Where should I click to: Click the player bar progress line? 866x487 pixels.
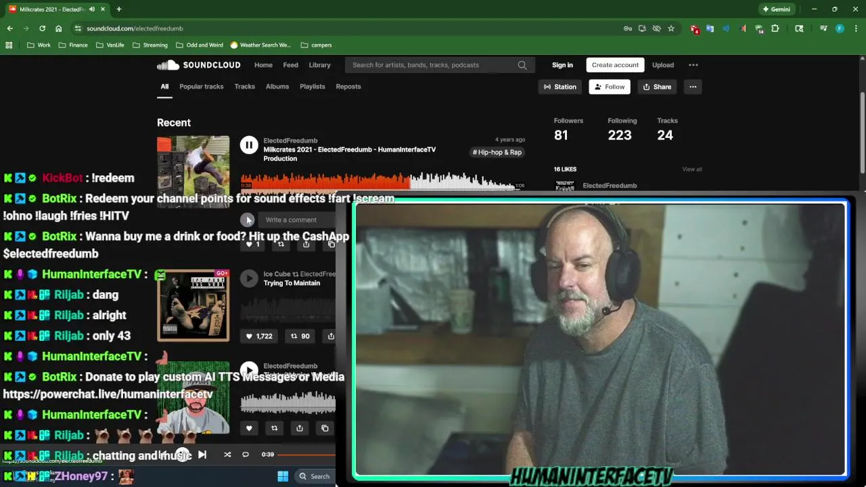coord(306,455)
